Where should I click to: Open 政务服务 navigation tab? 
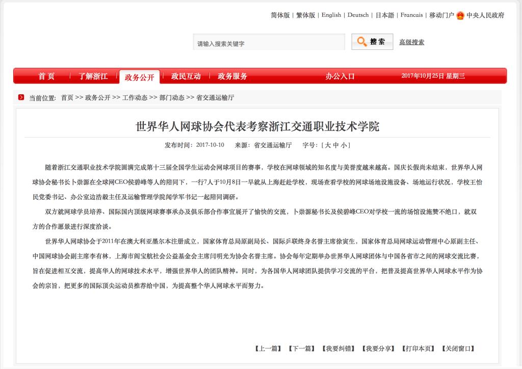(232, 76)
